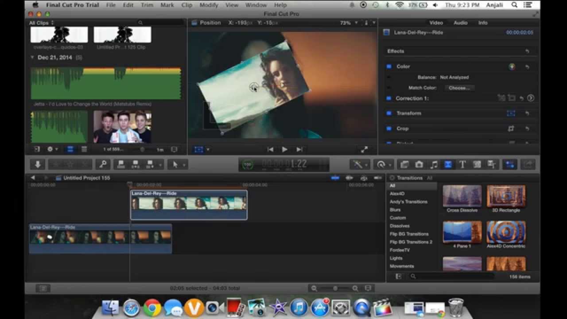Toggle the Timeline Index button
Viewport: 567px width, 319px height.
tap(43, 288)
